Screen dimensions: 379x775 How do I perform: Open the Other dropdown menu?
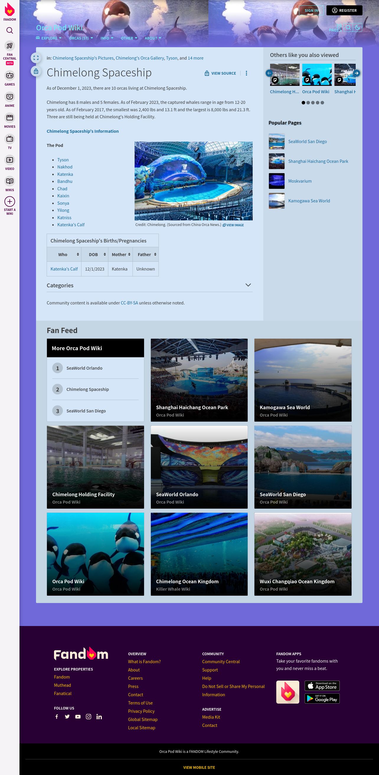[129, 38]
